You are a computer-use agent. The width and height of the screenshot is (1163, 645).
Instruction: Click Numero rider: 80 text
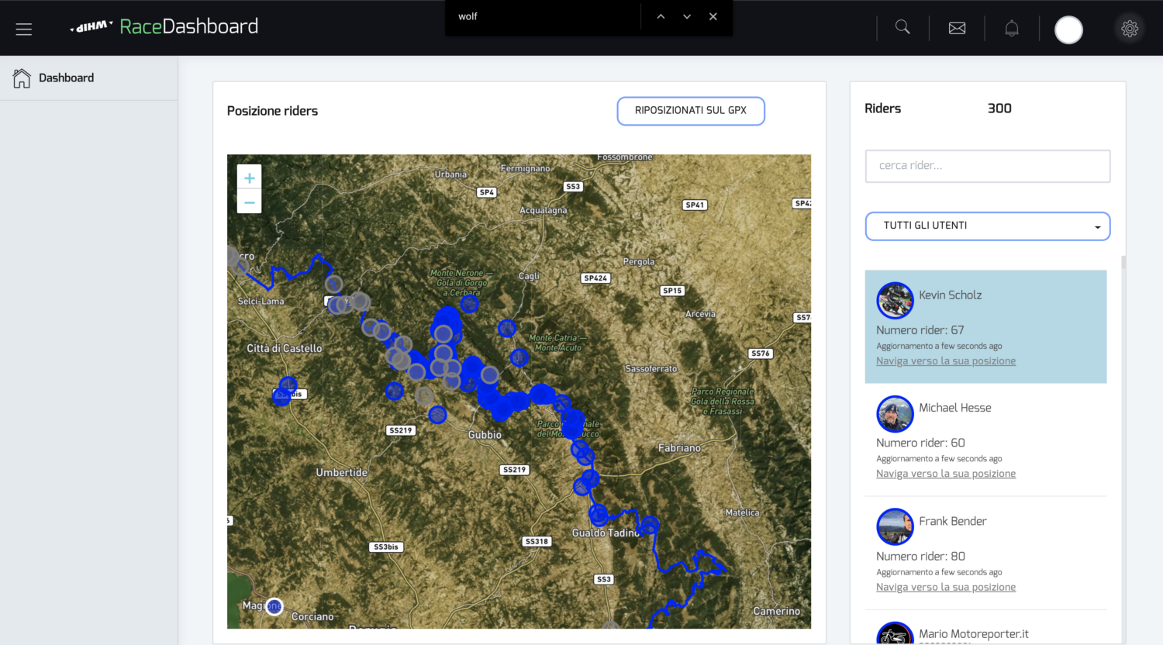pos(920,557)
